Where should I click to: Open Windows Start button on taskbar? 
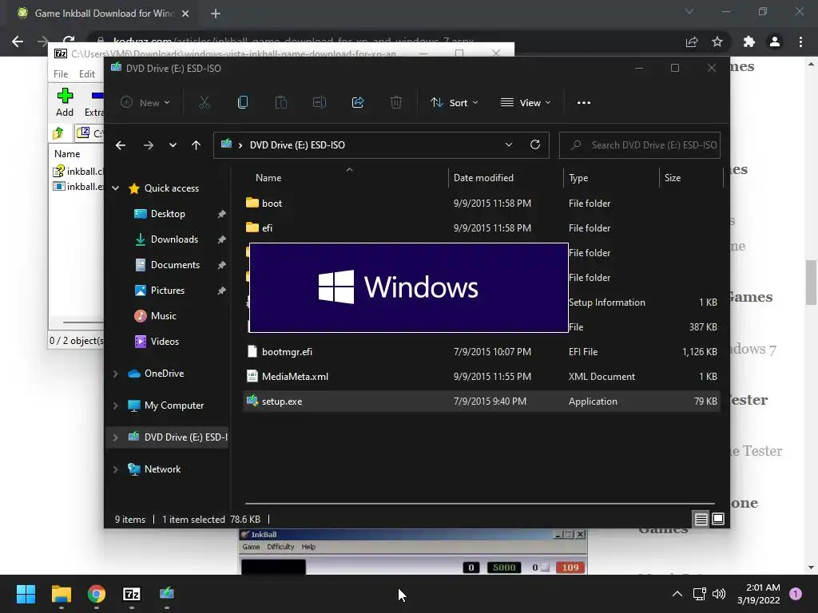pos(26,594)
